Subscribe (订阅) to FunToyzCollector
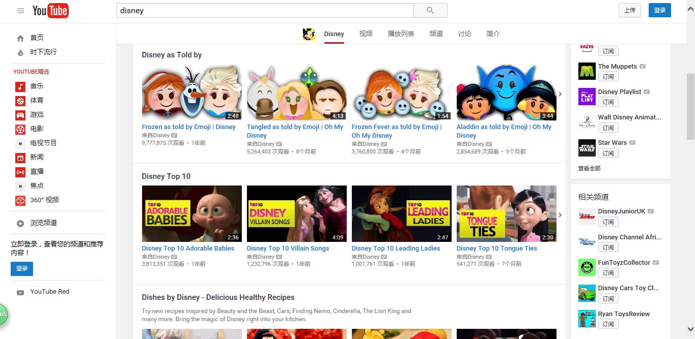 tap(608, 273)
